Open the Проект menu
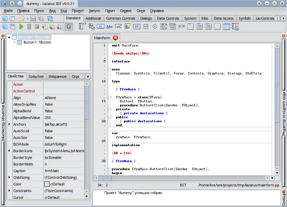Image resolution: width=287 pixels, height=207 pixels. click(77, 11)
